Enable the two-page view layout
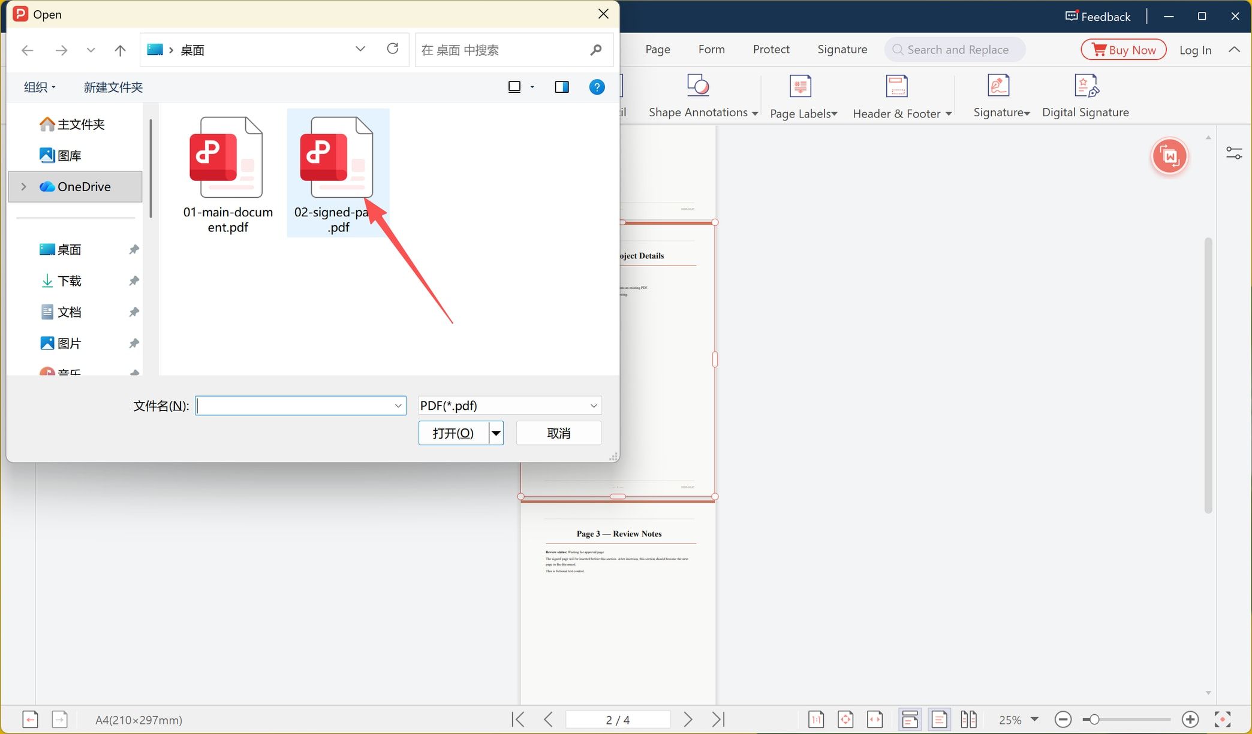 pyautogui.click(x=968, y=719)
